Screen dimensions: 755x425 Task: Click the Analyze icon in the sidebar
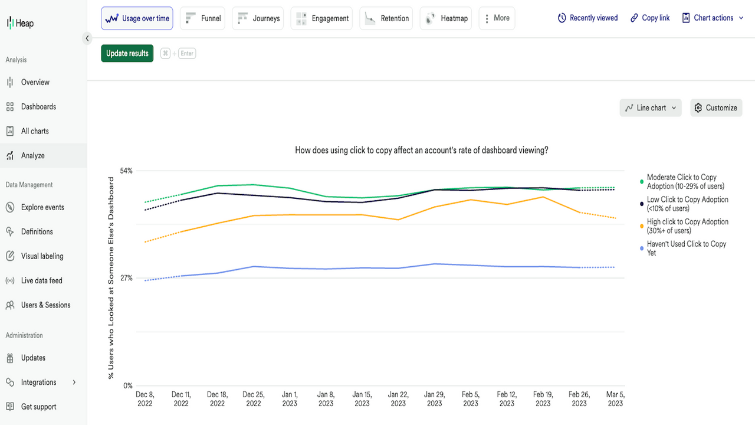(10, 156)
